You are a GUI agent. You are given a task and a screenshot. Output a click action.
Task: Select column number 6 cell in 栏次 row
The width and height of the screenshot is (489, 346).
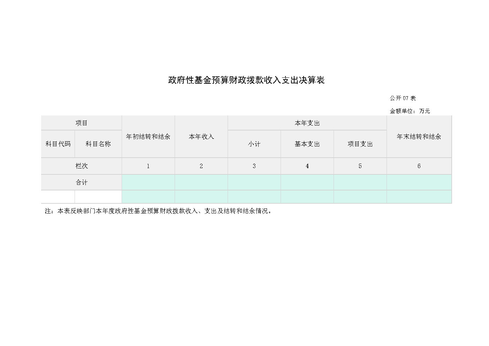pos(419,166)
